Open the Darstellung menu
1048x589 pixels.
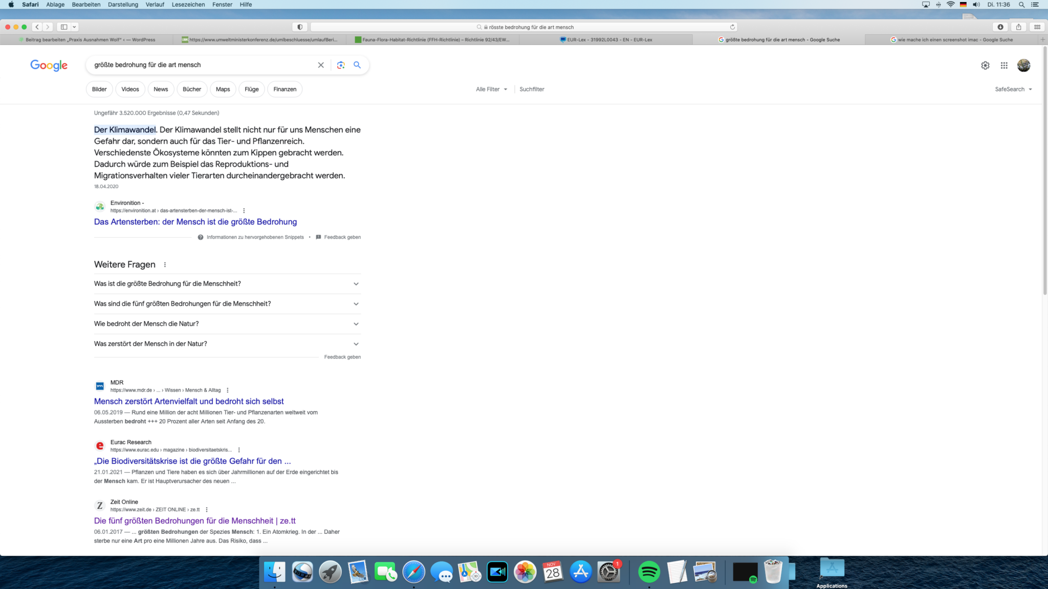pyautogui.click(x=123, y=5)
